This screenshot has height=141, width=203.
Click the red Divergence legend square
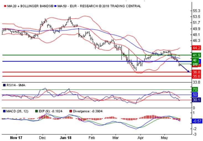point(71,111)
